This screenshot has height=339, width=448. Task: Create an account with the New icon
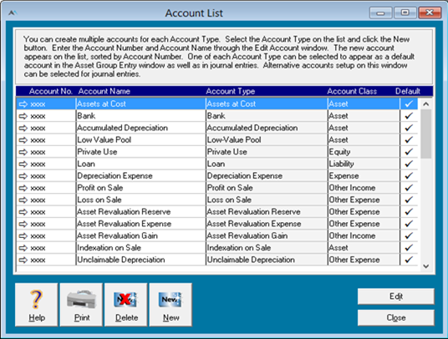tap(171, 300)
